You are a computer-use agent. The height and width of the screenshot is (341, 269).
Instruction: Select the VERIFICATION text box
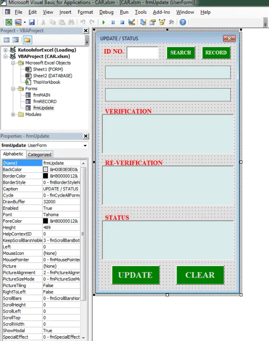[x=168, y=134]
